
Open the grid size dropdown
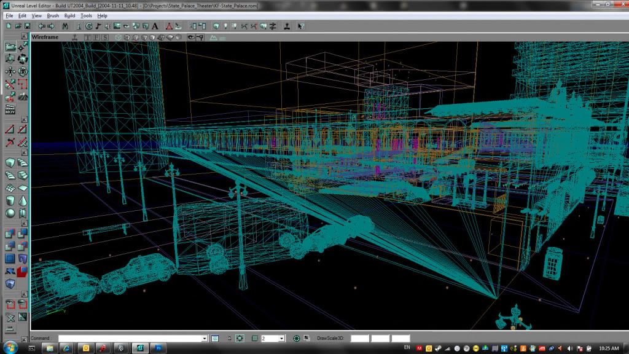pos(281,339)
